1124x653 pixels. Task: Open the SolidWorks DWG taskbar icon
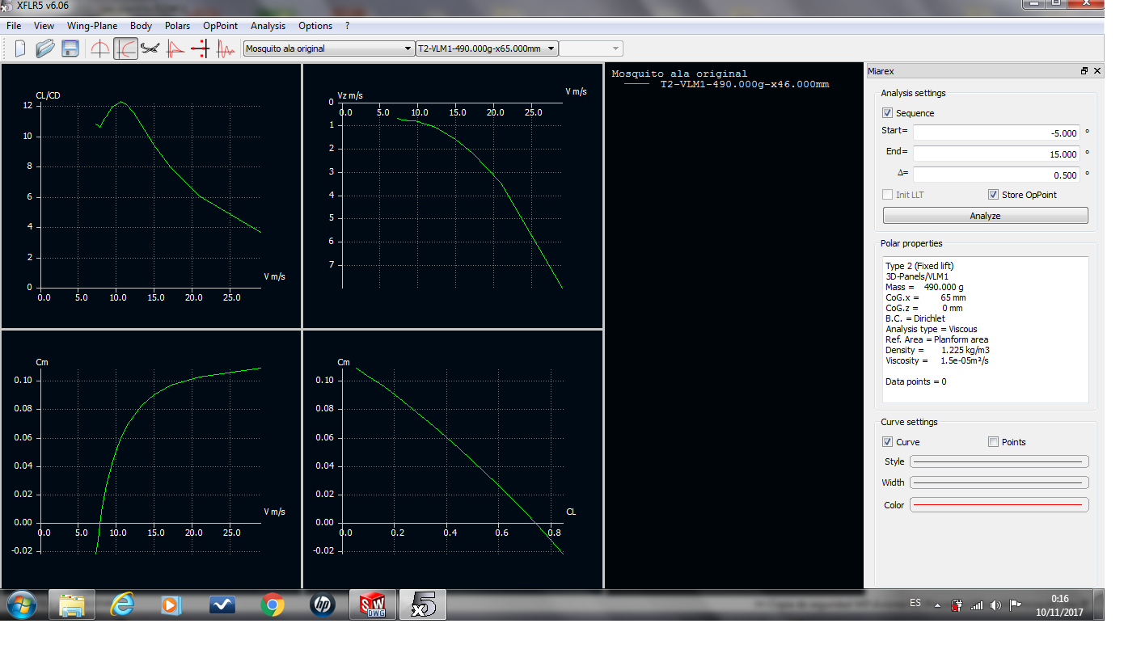point(372,605)
